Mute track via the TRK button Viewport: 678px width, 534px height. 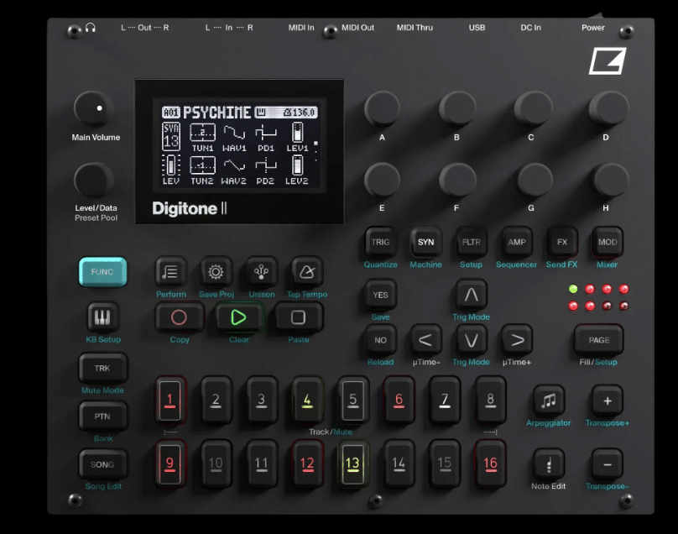tap(102, 368)
